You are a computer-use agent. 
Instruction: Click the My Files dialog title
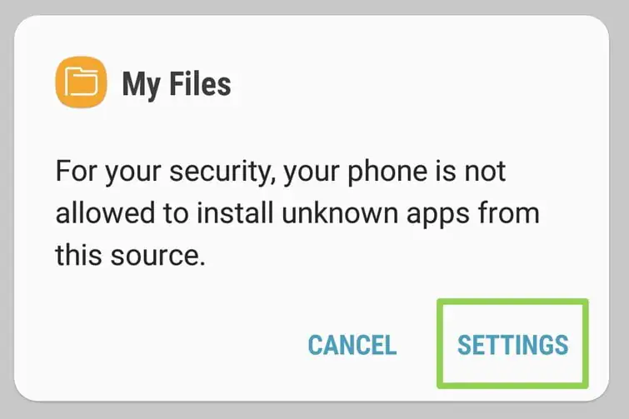(x=176, y=83)
